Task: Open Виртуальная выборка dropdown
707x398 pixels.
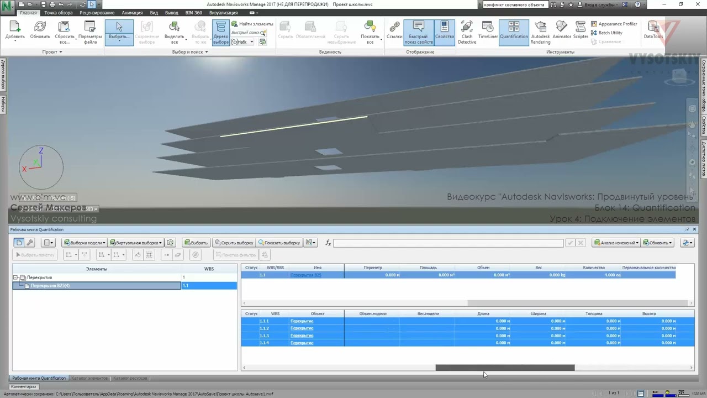Action: pyautogui.click(x=136, y=243)
